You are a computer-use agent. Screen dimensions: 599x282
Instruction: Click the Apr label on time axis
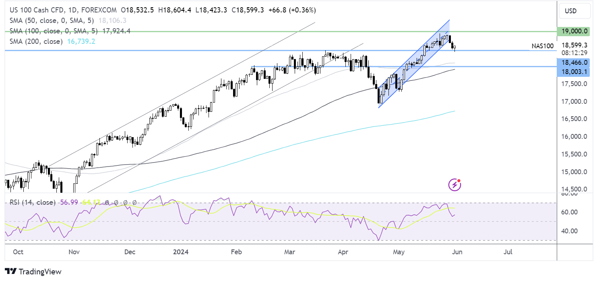click(343, 252)
